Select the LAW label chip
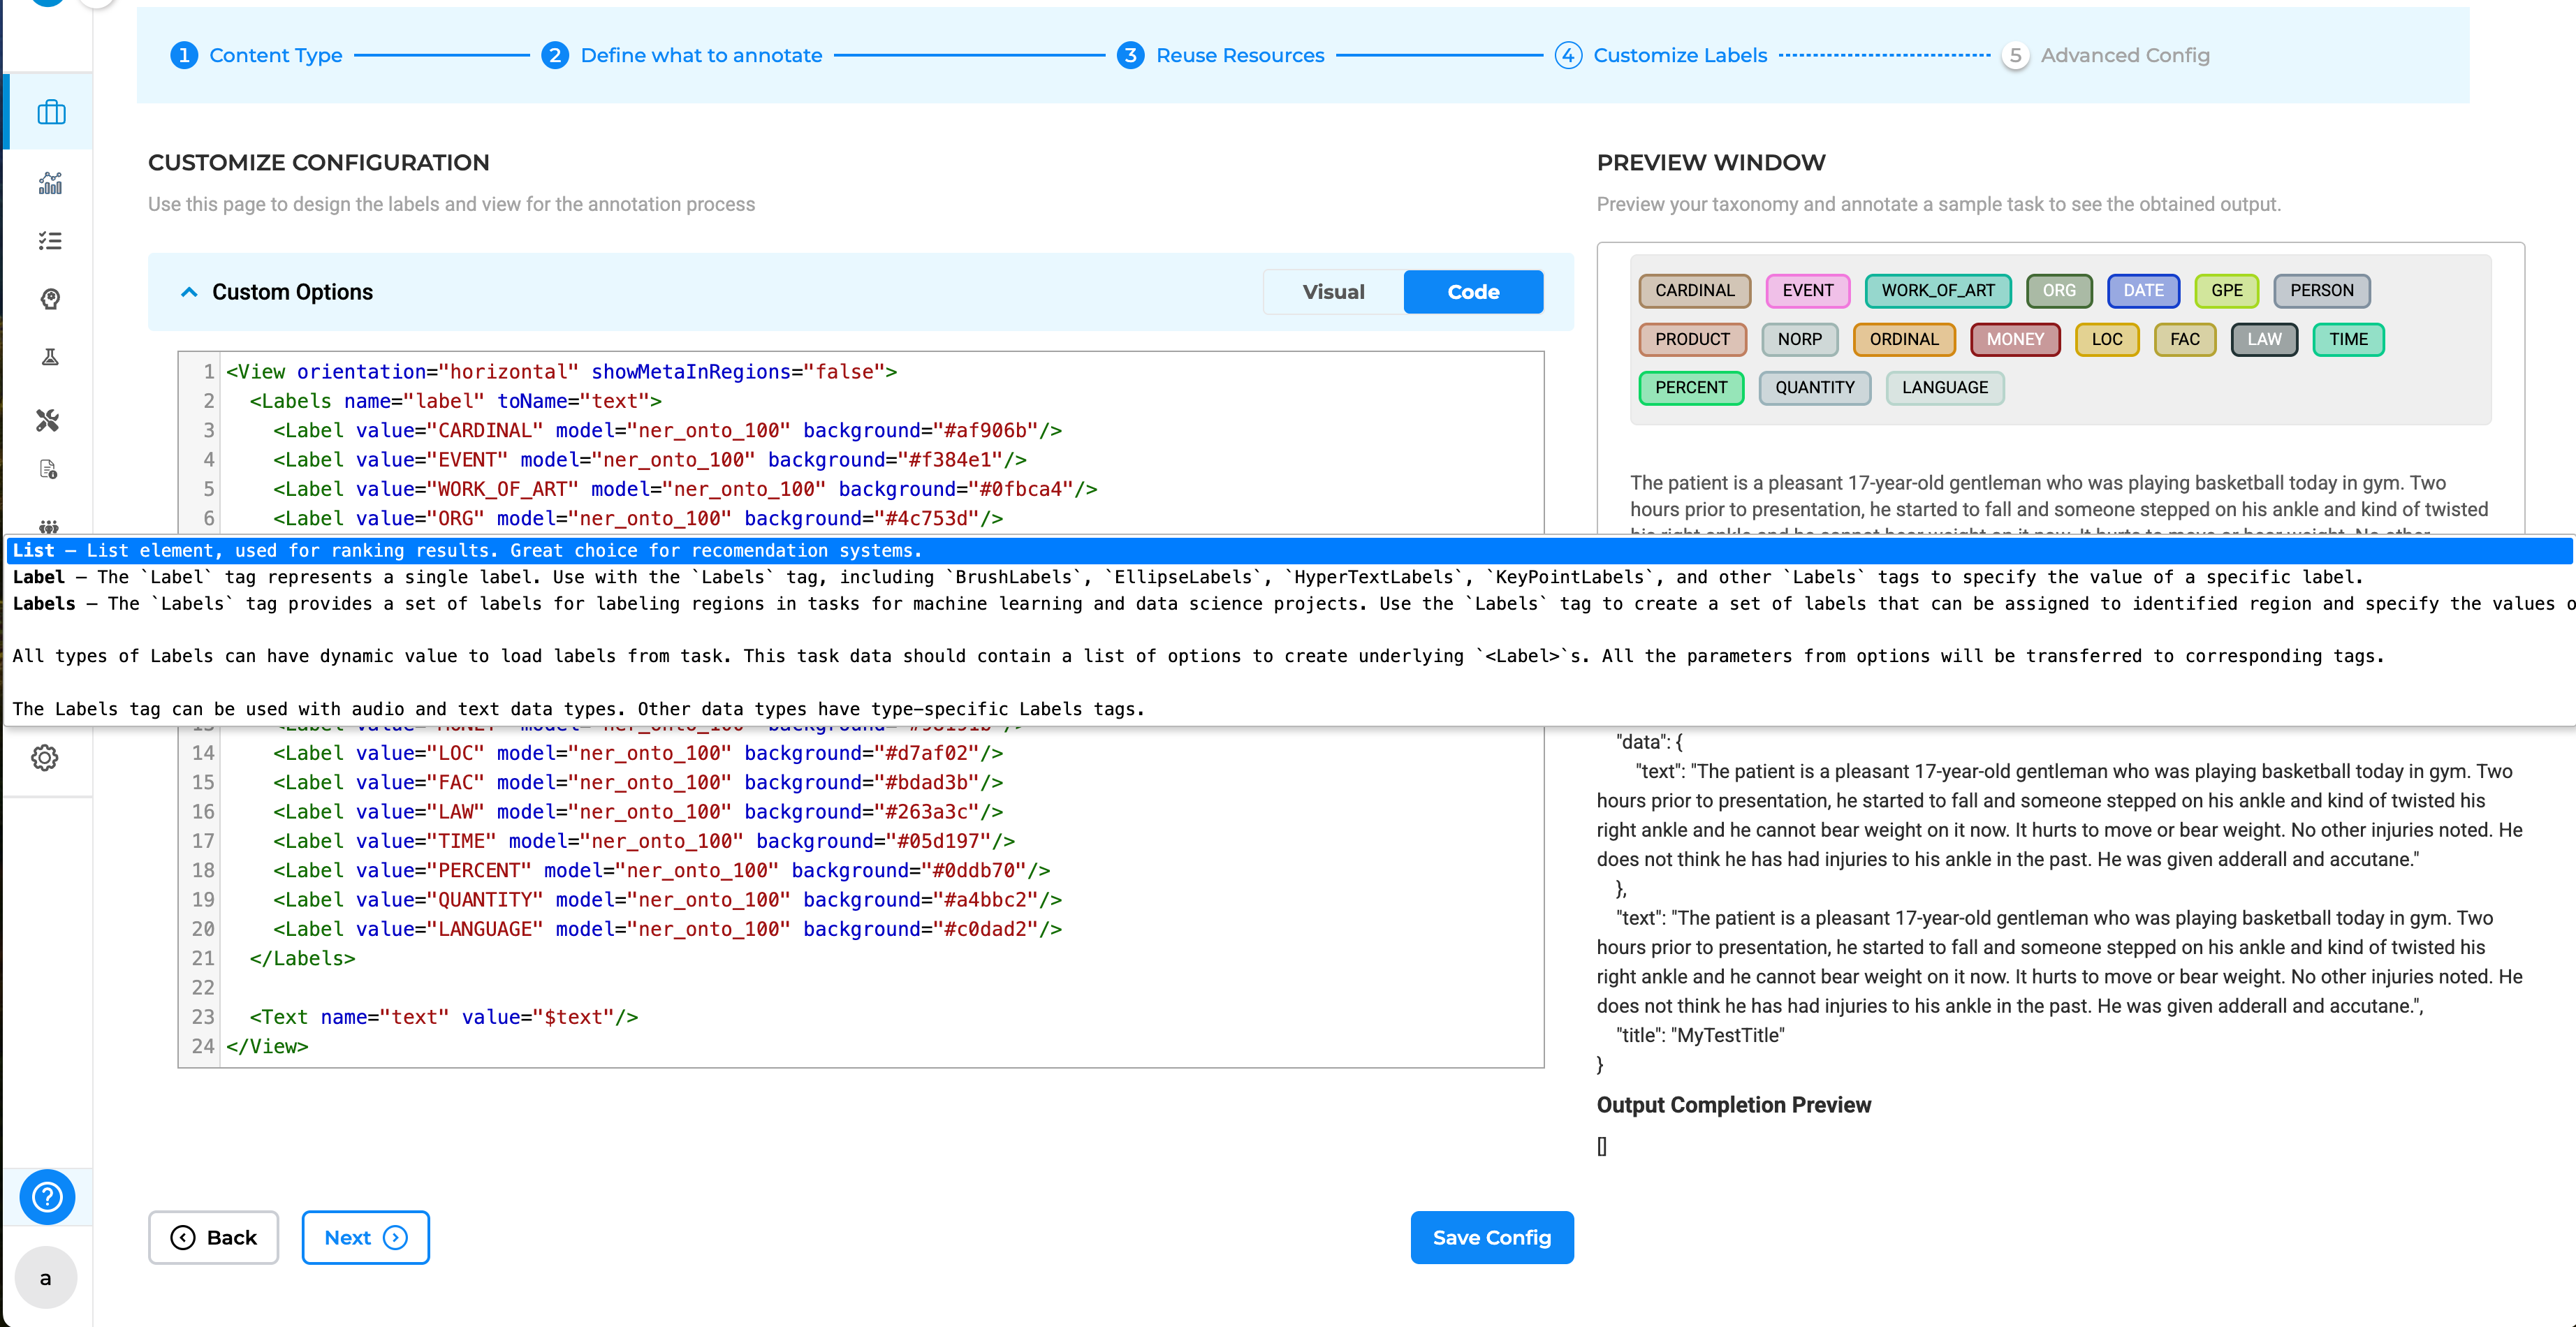The image size is (2576, 1327). tap(2264, 340)
